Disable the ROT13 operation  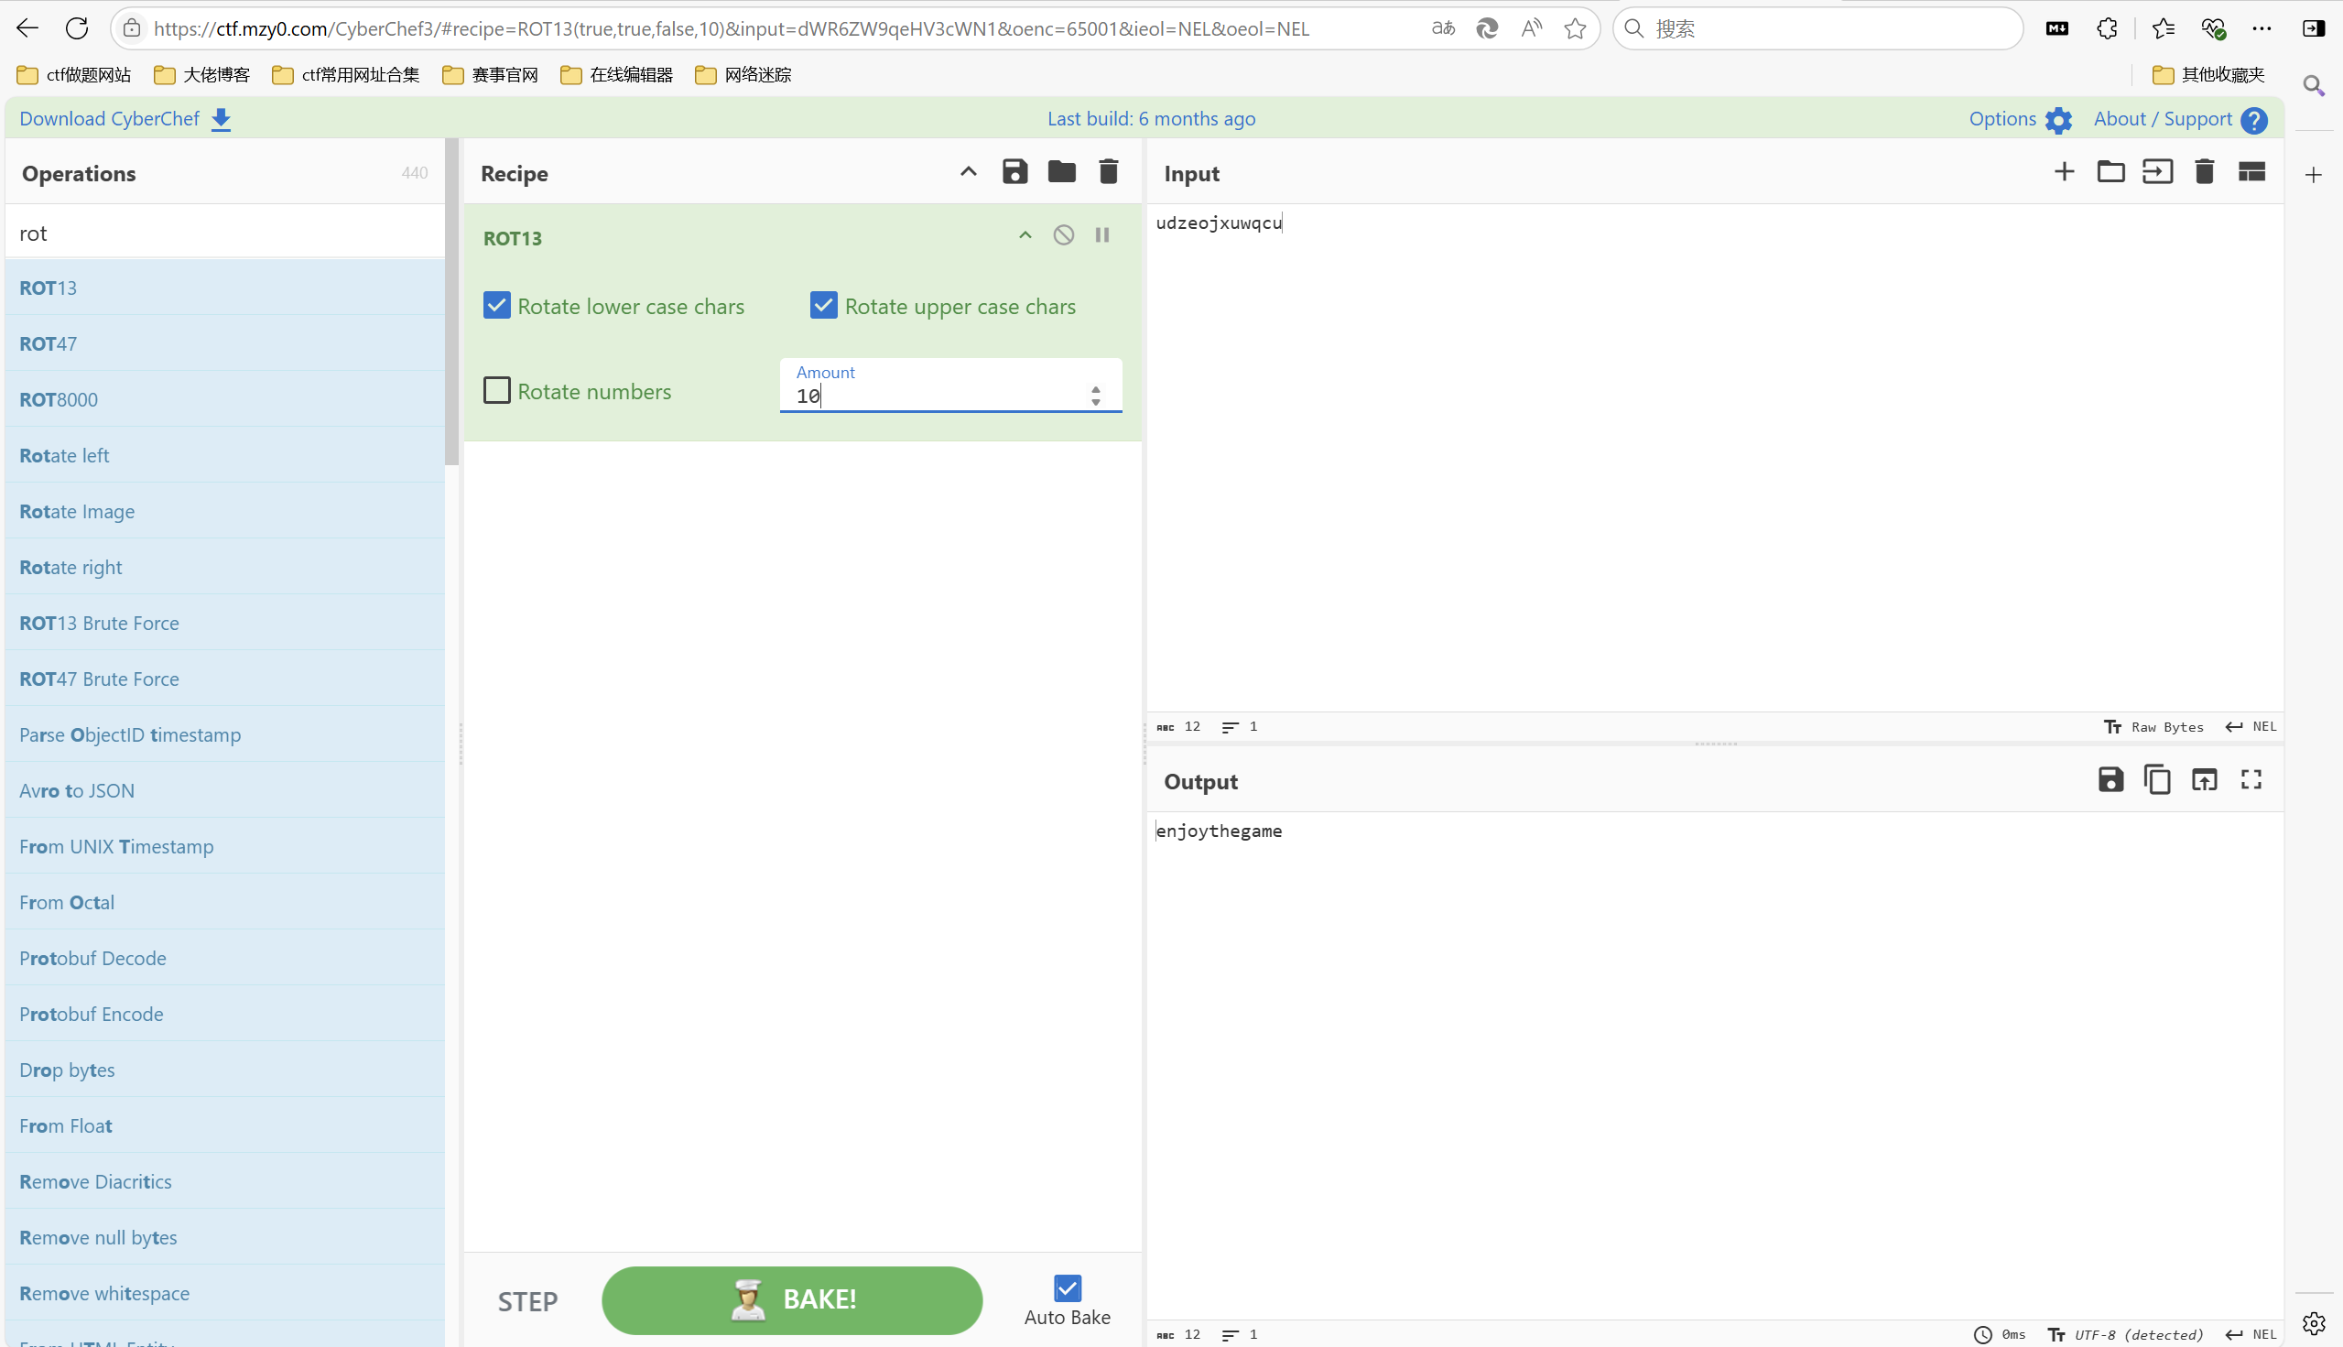pos(1064,235)
